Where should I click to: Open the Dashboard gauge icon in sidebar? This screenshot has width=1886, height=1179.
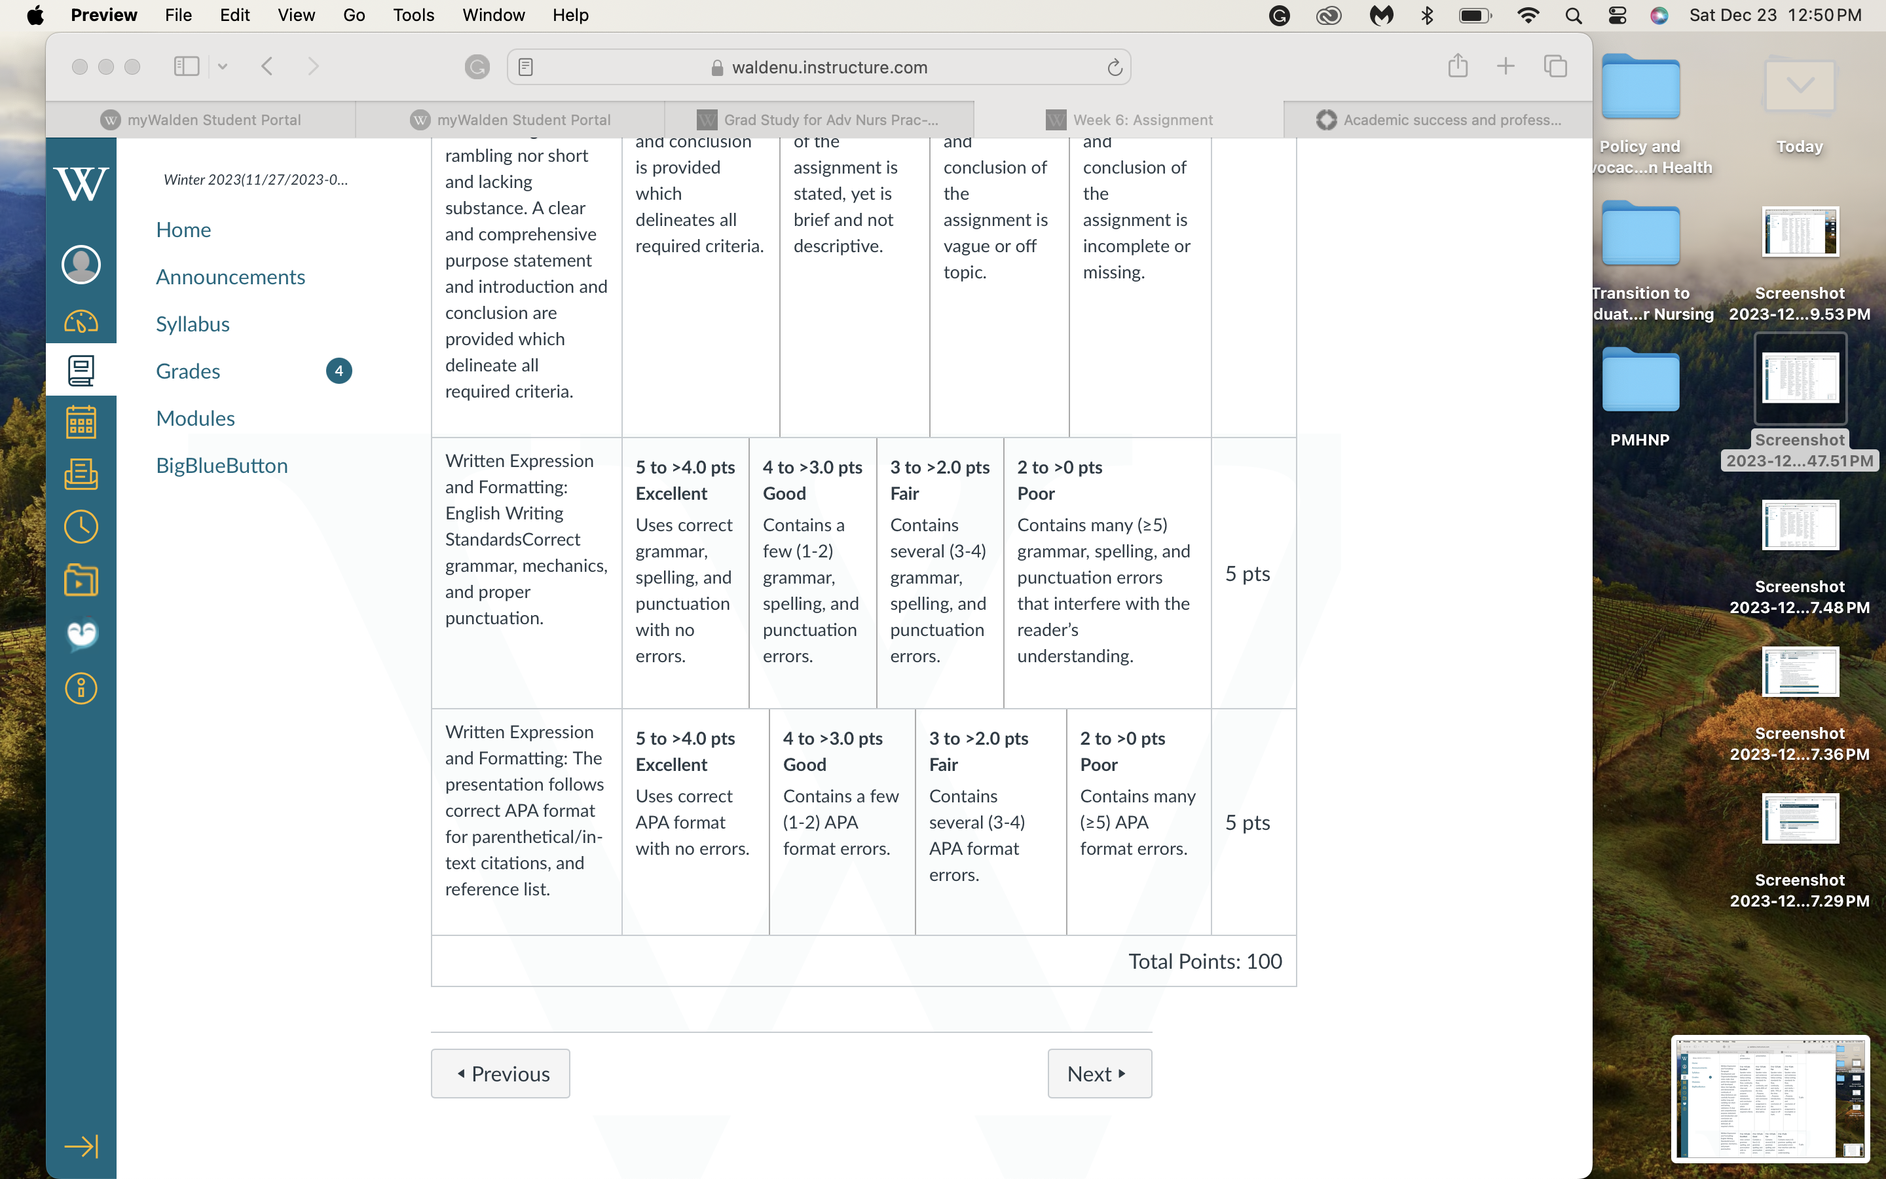coord(81,321)
